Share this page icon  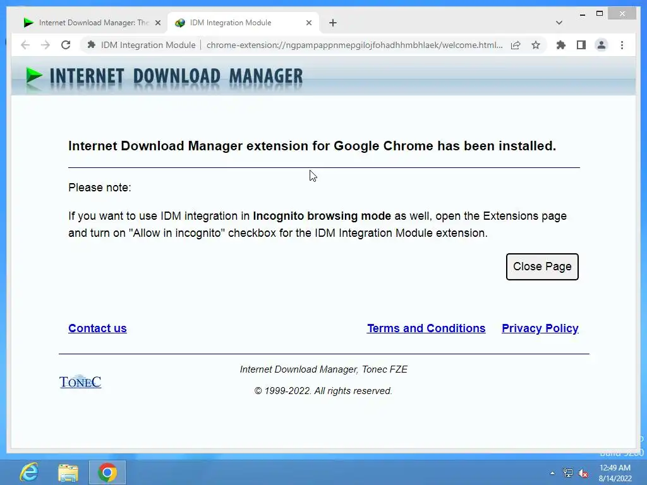[x=516, y=45]
